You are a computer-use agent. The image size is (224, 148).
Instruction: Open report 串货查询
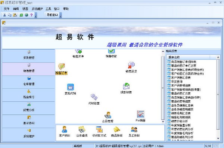click(177, 82)
